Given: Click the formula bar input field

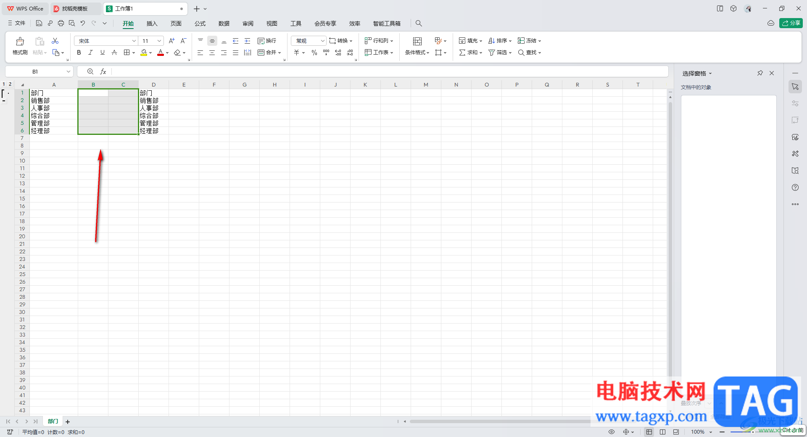Looking at the screenshot, I should (x=389, y=71).
